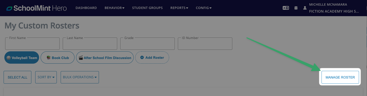The height and width of the screenshot is (96, 367).
Task: Open the Sort By dropdown
Action: point(46,77)
